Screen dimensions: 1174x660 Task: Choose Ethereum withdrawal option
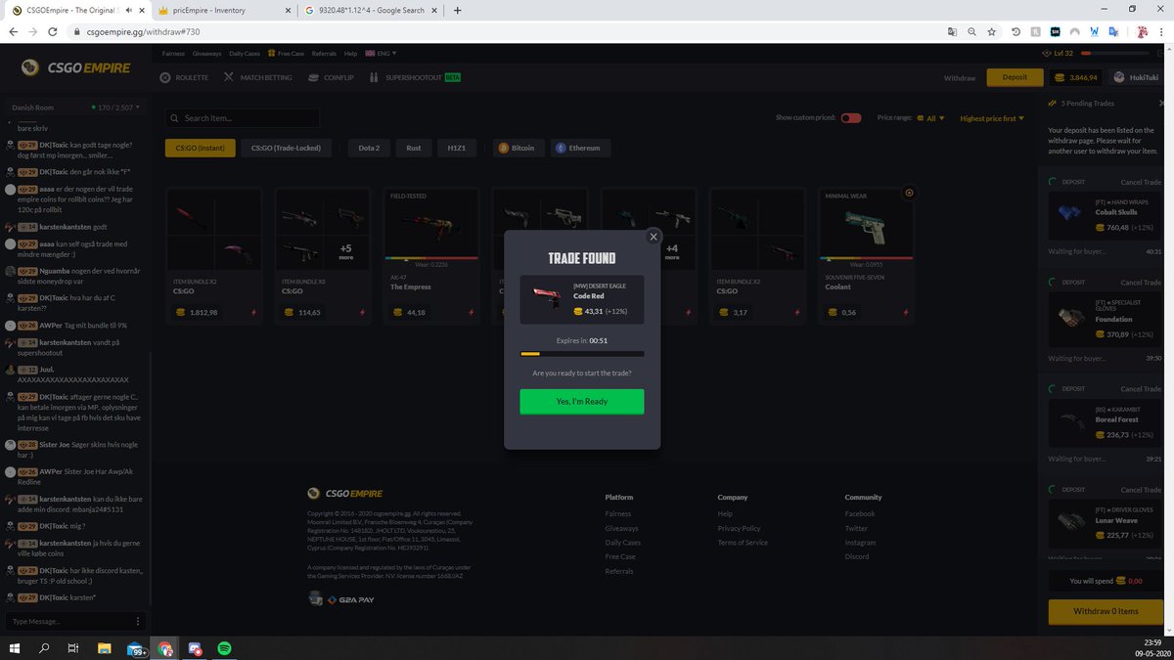pos(581,148)
